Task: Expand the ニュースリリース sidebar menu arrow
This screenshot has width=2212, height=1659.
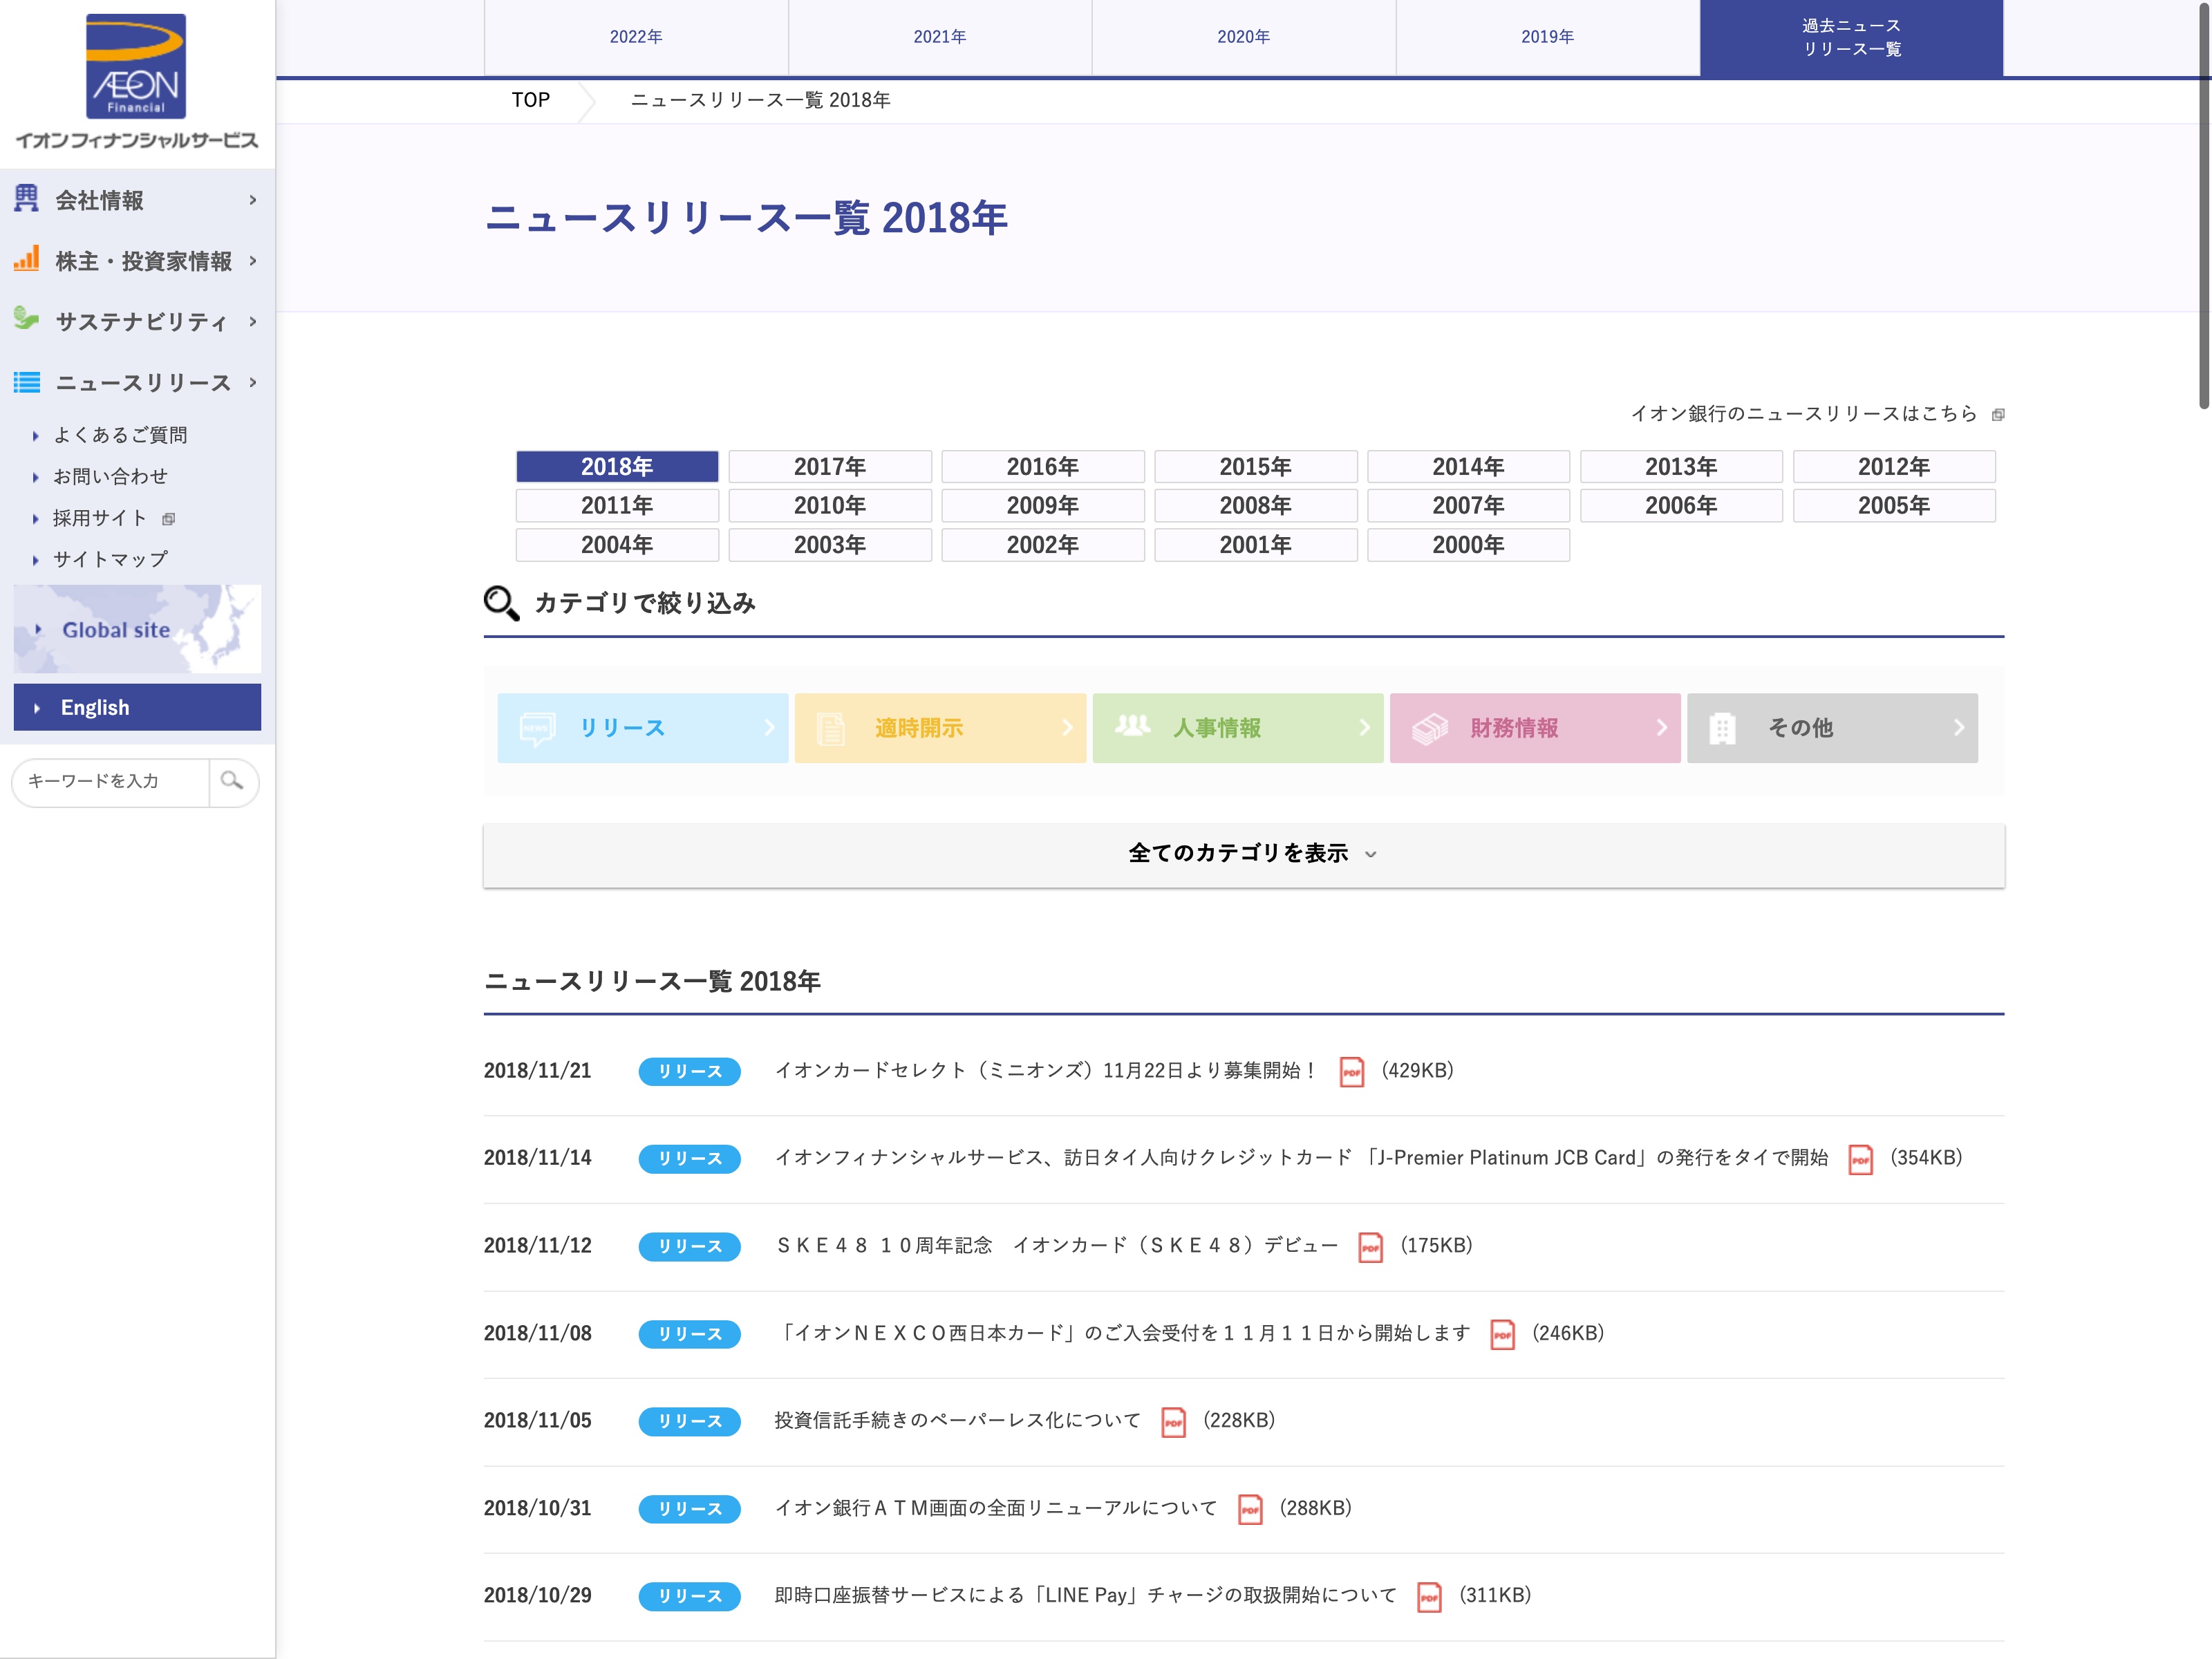Action: (253, 382)
